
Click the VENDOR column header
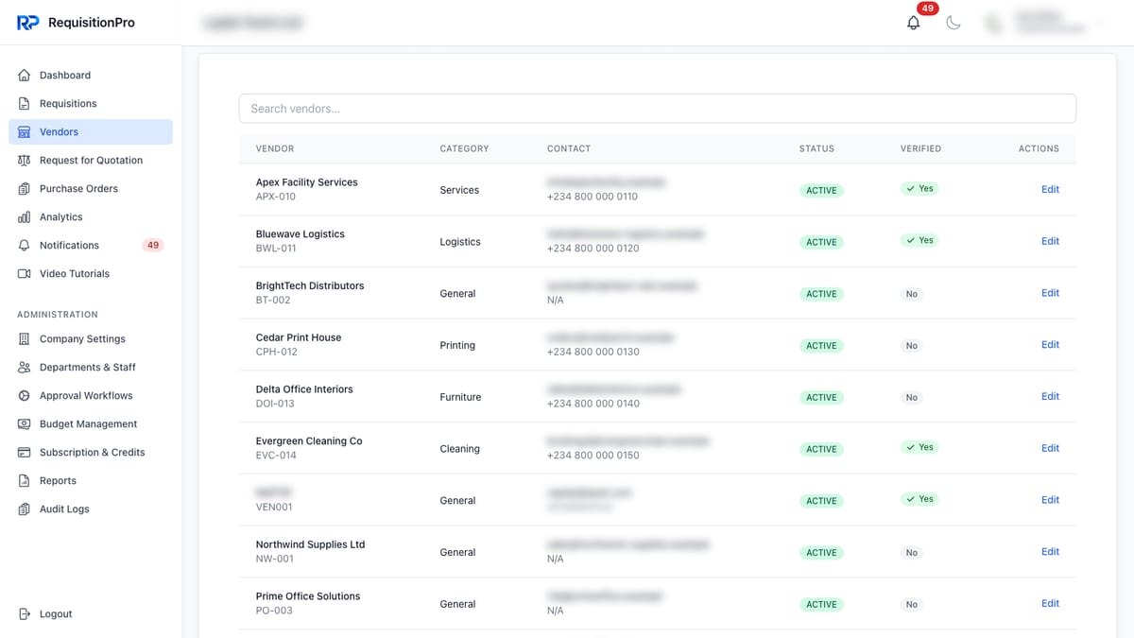275,148
